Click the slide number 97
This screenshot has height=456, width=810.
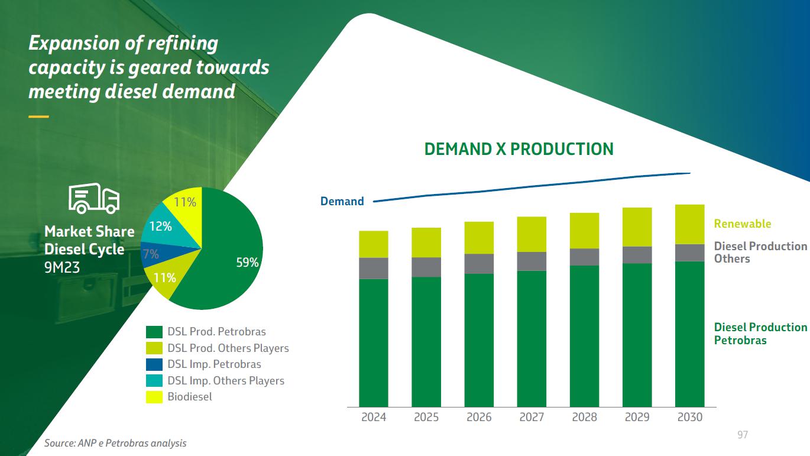click(743, 435)
